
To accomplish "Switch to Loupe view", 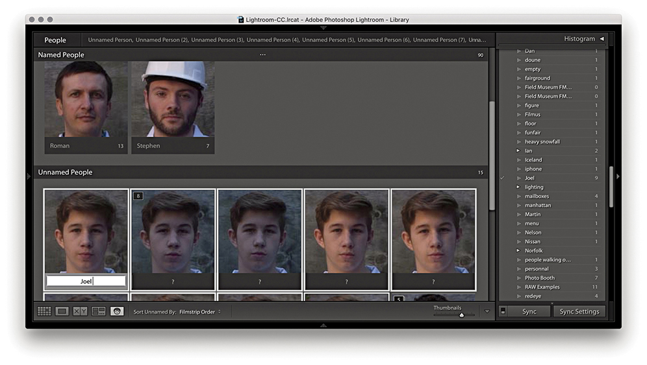I will pyautogui.click(x=62, y=311).
